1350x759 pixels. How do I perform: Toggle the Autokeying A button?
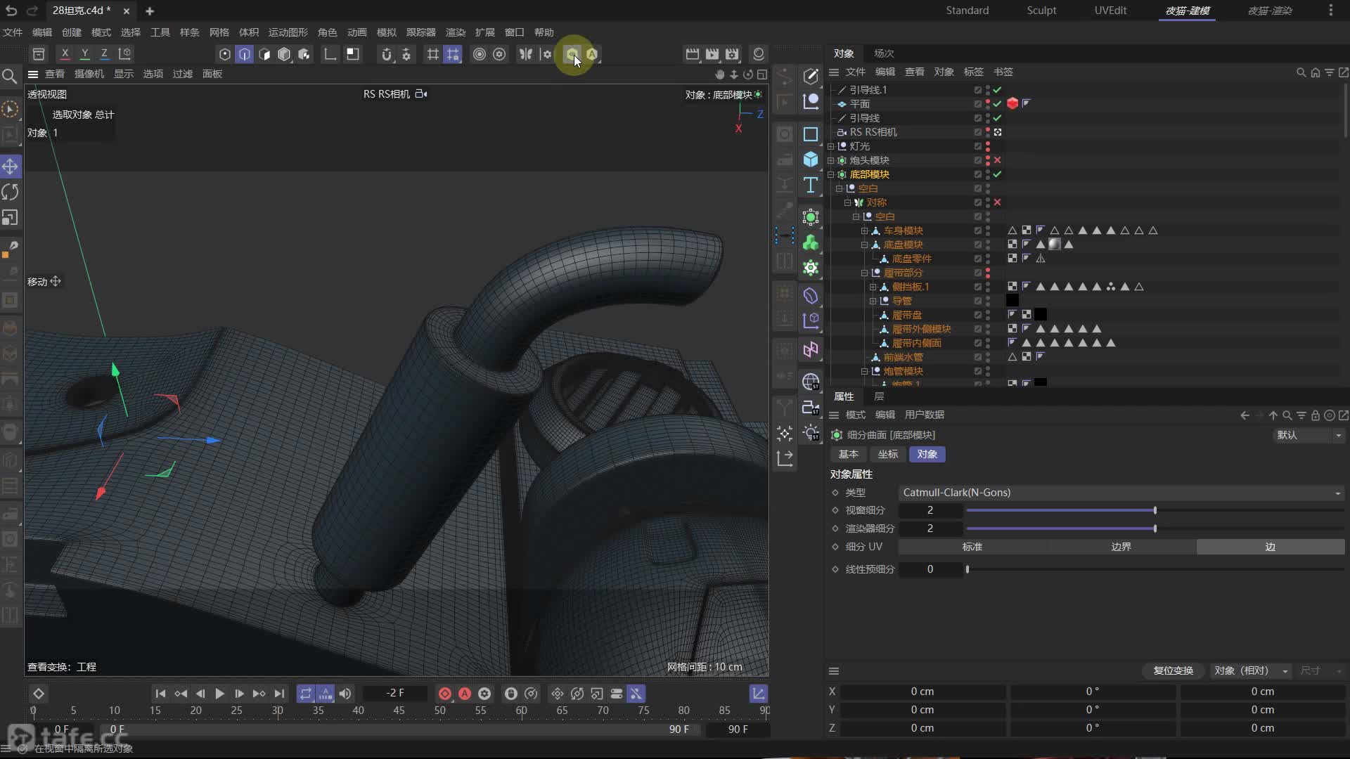pyautogui.click(x=465, y=694)
